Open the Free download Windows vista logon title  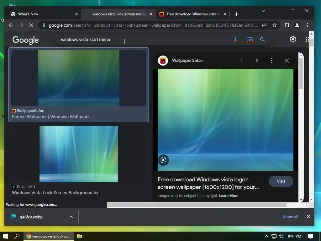click(208, 183)
